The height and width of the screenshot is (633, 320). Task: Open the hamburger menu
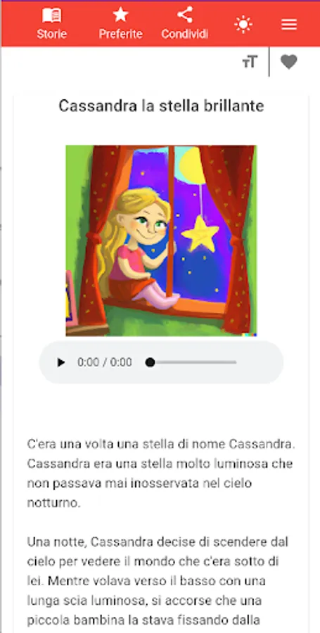289,25
